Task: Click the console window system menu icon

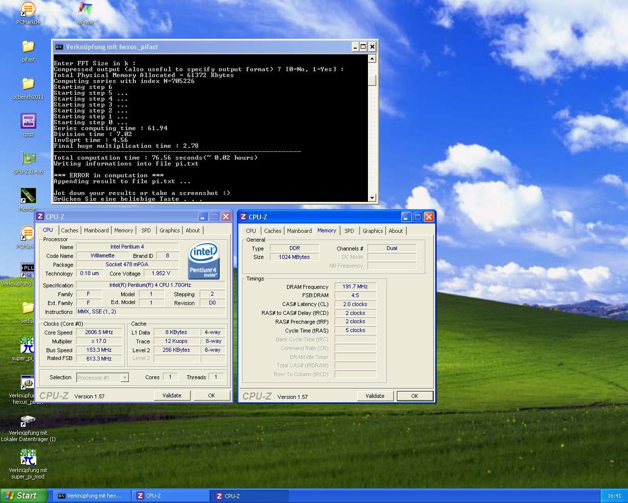Action: coord(59,47)
